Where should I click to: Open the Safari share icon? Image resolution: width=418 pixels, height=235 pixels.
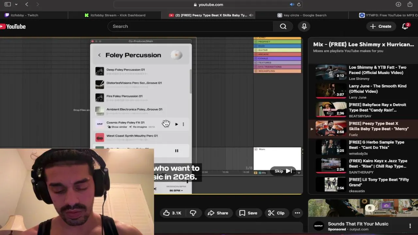[x=410, y=4]
